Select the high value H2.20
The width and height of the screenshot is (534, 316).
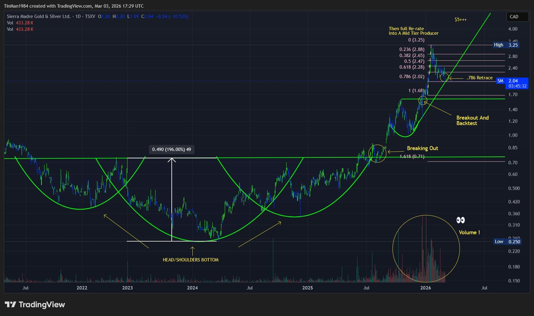coord(119,16)
